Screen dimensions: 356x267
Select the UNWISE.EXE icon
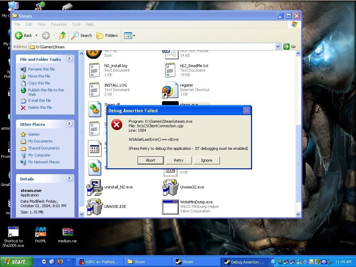coord(95,207)
